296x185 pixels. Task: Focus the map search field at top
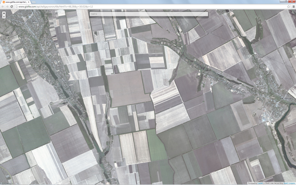coord(149,14)
